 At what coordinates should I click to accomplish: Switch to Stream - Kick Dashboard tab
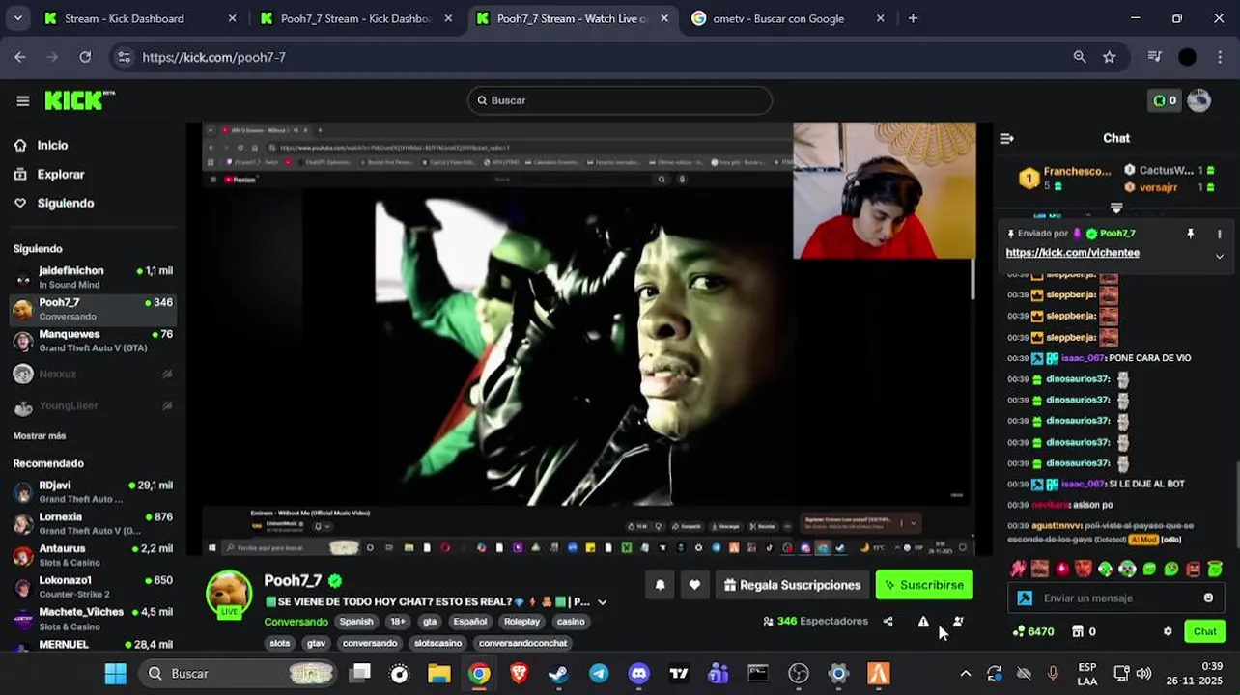pos(138,18)
